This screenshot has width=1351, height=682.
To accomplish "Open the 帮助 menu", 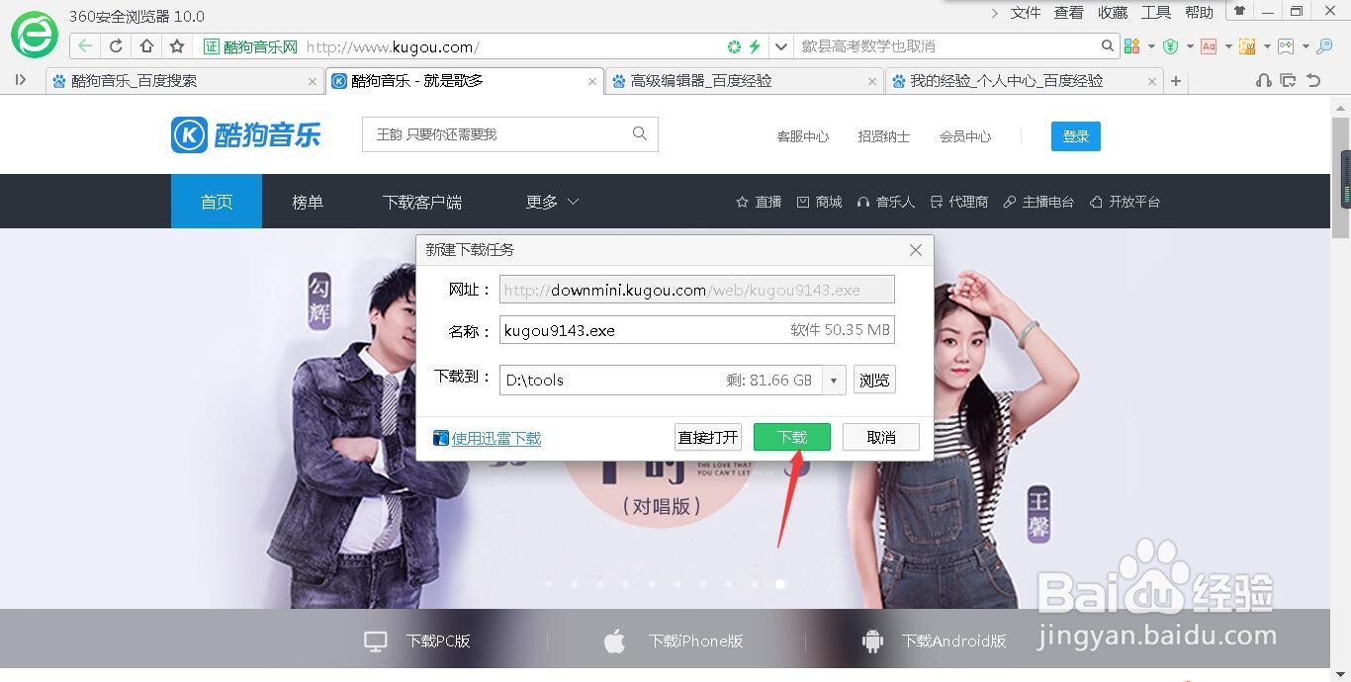I will [1199, 13].
